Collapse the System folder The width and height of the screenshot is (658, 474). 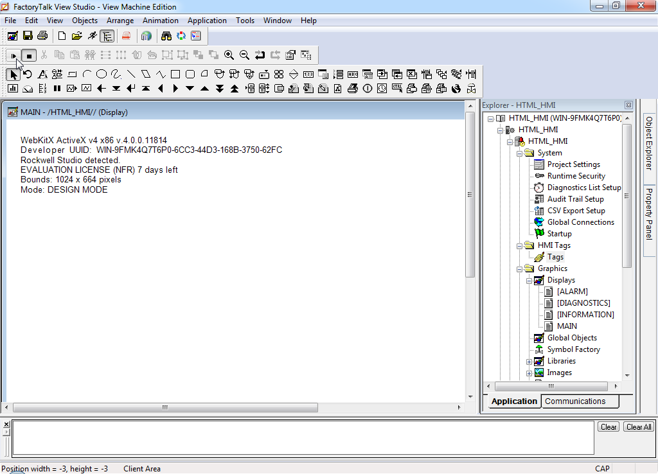tap(519, 154)
